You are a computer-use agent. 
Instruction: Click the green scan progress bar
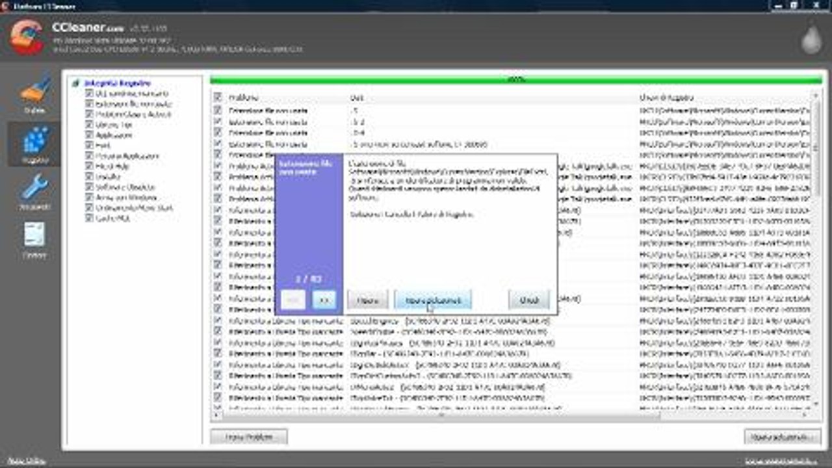pos(515,80)
